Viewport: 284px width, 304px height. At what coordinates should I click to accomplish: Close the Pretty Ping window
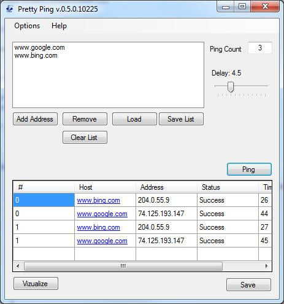(x=265, y=7)
